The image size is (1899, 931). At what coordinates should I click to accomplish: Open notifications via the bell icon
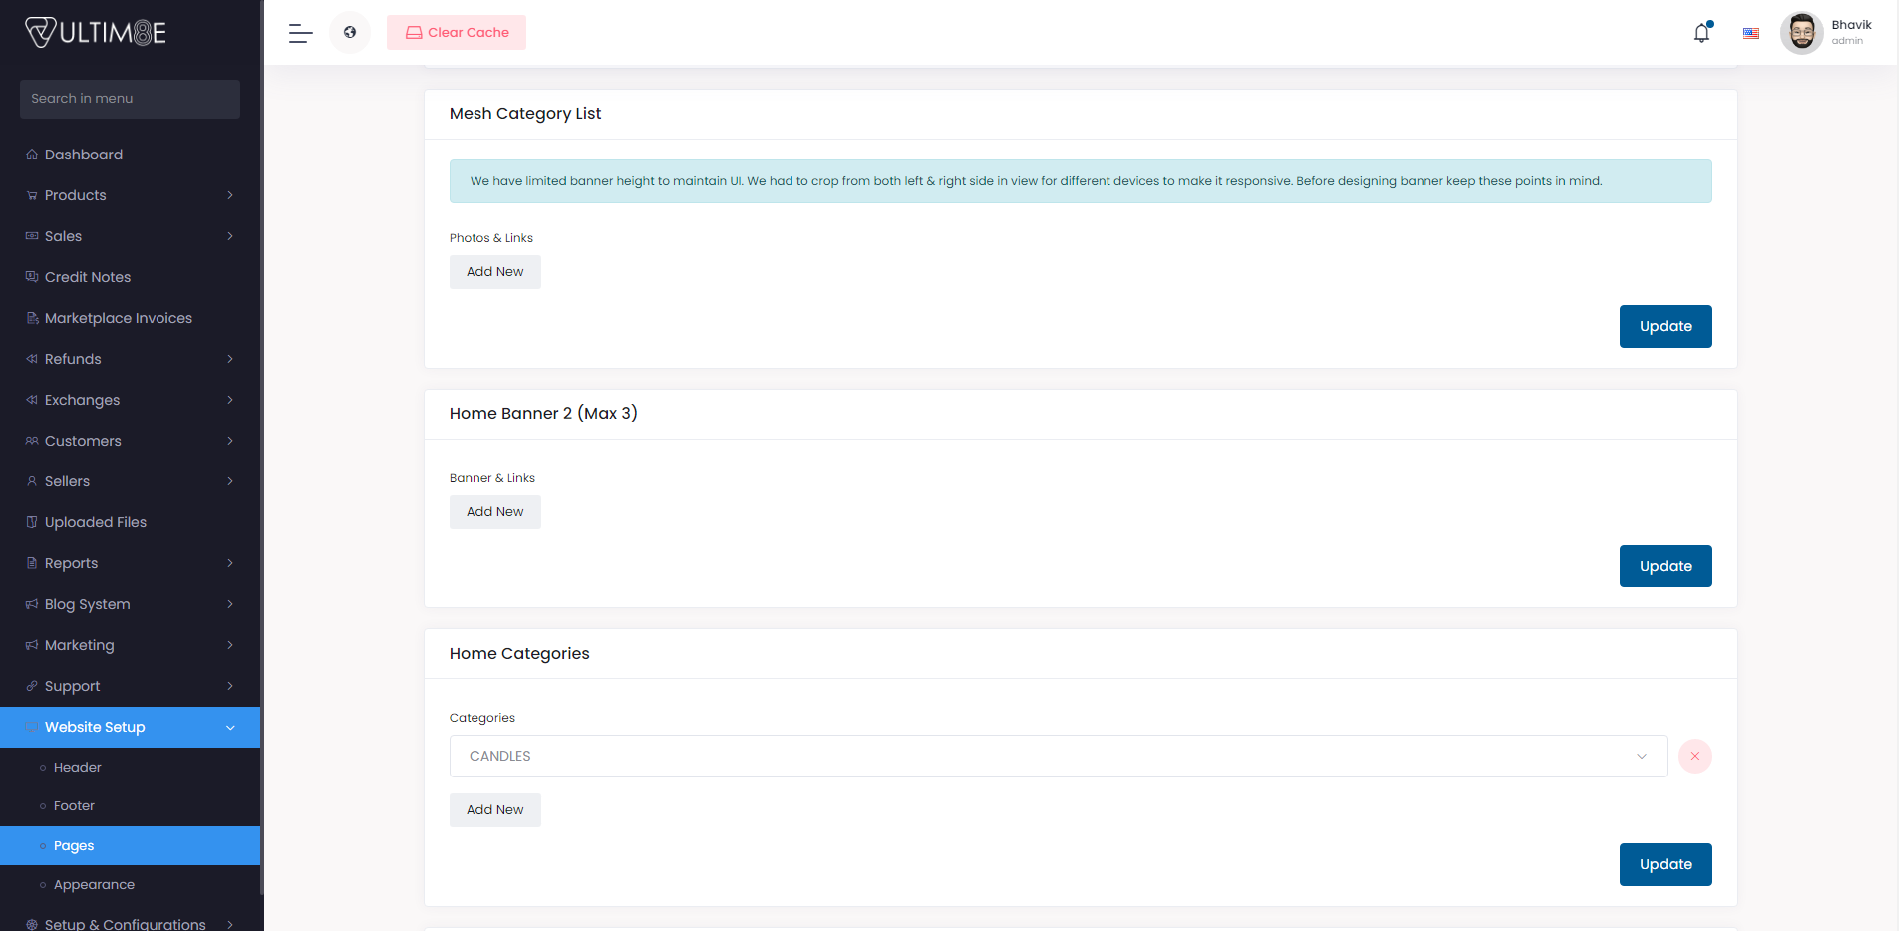click(1700, 33)
